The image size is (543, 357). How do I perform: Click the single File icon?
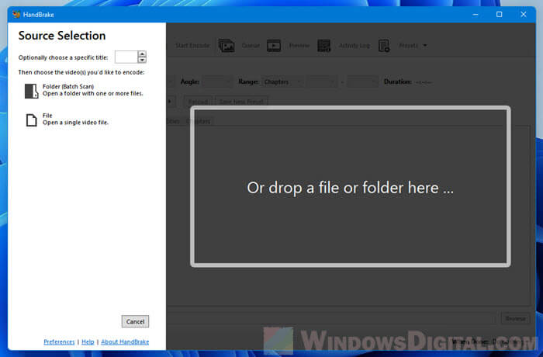click(31, 120)
